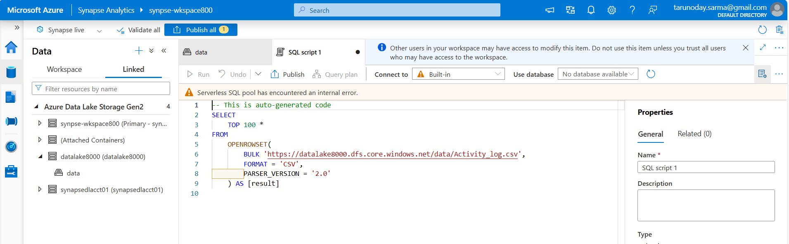Click the Description text box

click(x=706, y=205)
